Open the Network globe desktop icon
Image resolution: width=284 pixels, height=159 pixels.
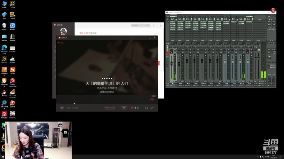[x=4, y=15]
